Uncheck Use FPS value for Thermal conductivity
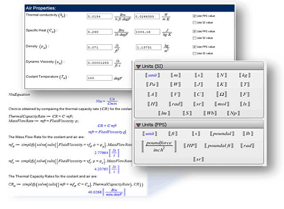The image size is (284, 209). coord(194,16)
